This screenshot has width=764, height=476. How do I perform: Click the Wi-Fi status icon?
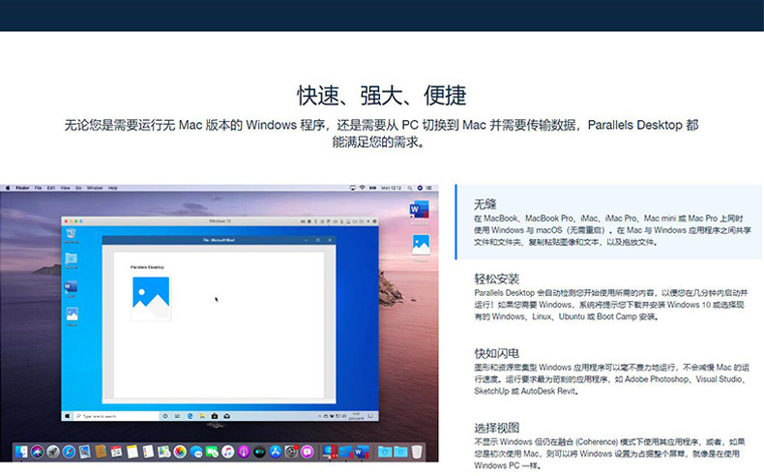362,188
